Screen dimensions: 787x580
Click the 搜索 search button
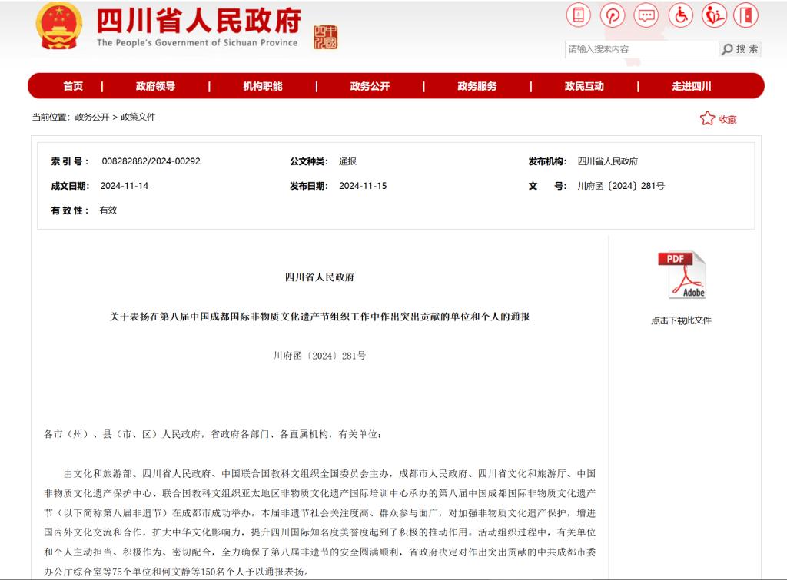[740, 49]
